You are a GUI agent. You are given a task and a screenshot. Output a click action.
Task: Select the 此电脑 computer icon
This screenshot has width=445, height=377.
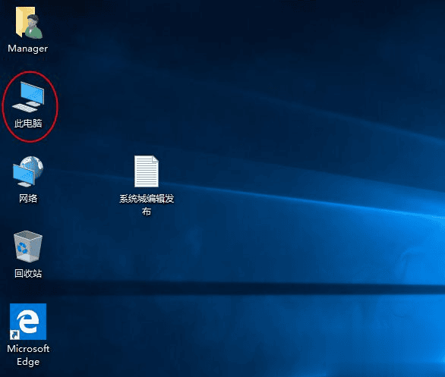pyautogui.click(x=28, y=96)
